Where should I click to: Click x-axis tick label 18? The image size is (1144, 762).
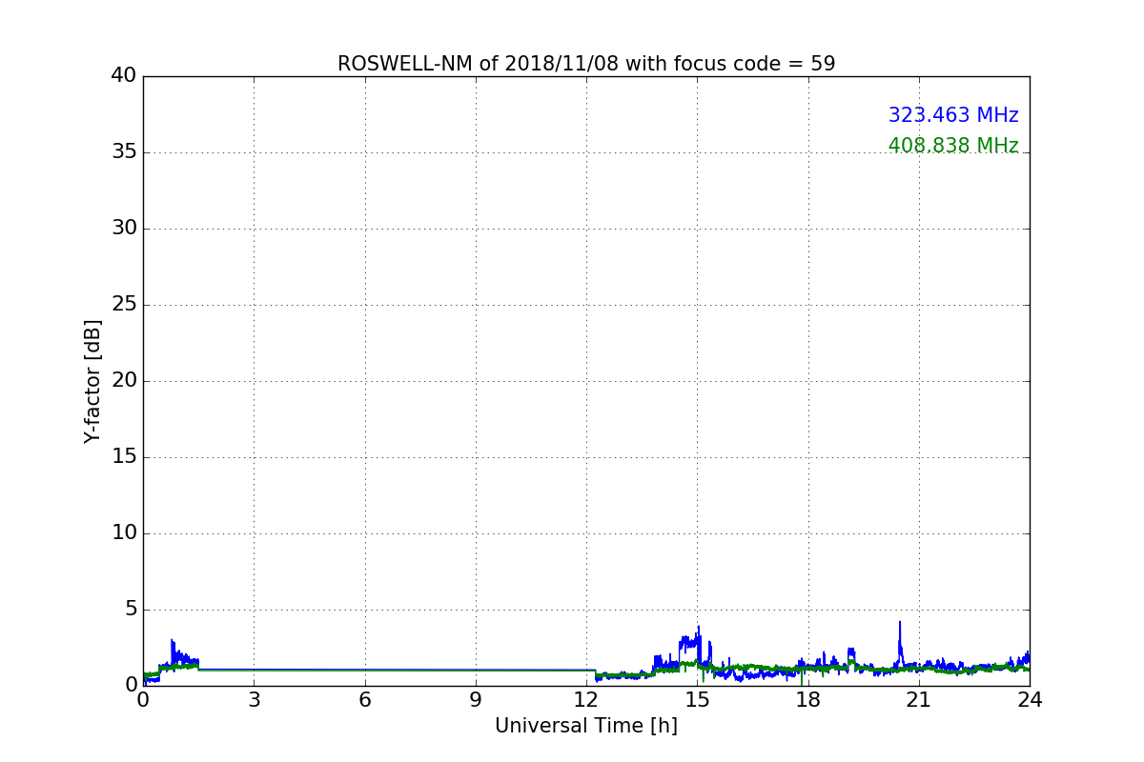pos(808,700)
